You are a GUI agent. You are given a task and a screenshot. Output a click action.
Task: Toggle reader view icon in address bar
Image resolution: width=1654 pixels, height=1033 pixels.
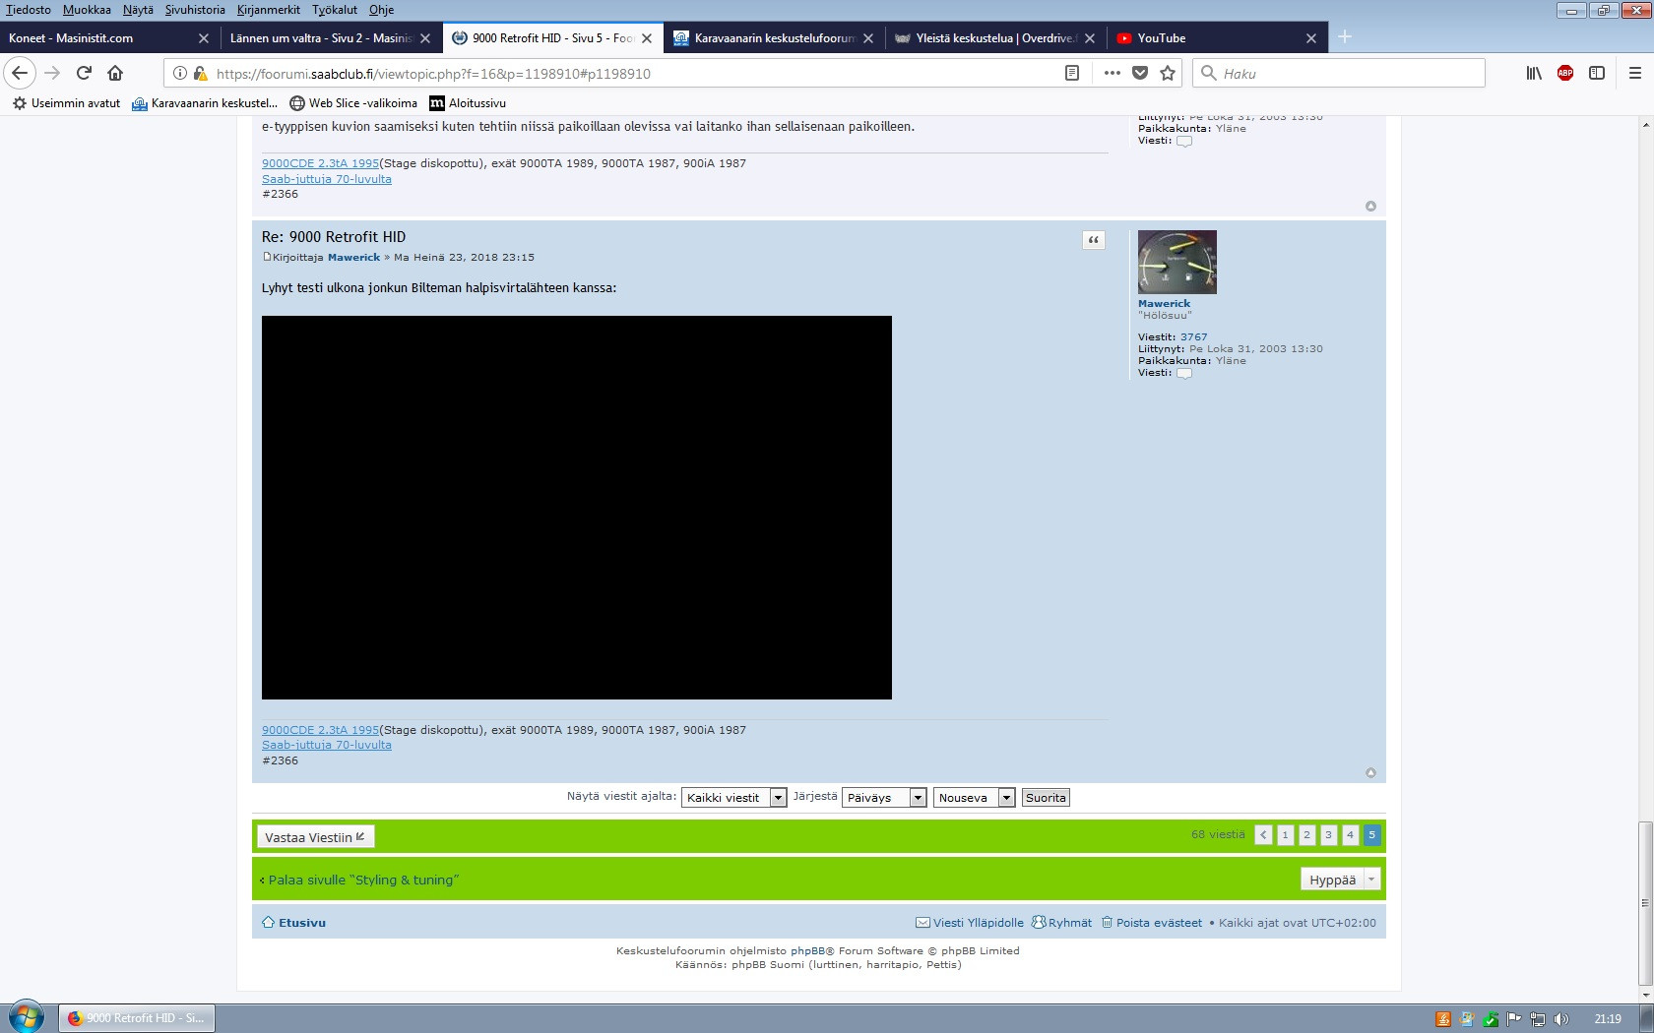pyautogui.click(x=1072, y=73)
